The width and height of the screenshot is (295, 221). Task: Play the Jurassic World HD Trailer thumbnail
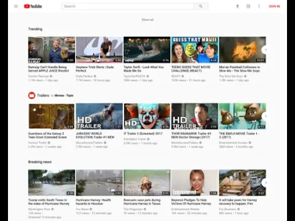[x=99, y=116]
